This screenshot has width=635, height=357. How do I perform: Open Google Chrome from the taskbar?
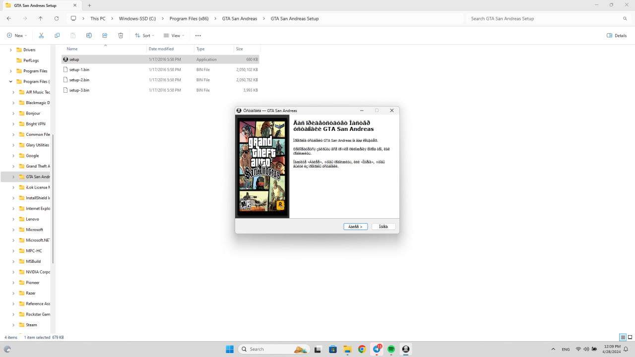click(x=362, y=349)
